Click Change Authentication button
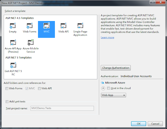167x129 pixels. pos(116,68)
